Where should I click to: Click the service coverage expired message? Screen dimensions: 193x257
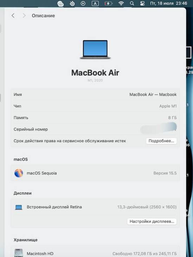click(70, 141)
